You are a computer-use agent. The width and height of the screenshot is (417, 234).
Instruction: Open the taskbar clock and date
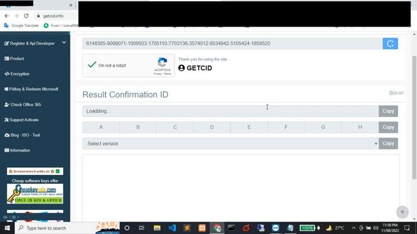pyautogui.click(x=390, y=228)
